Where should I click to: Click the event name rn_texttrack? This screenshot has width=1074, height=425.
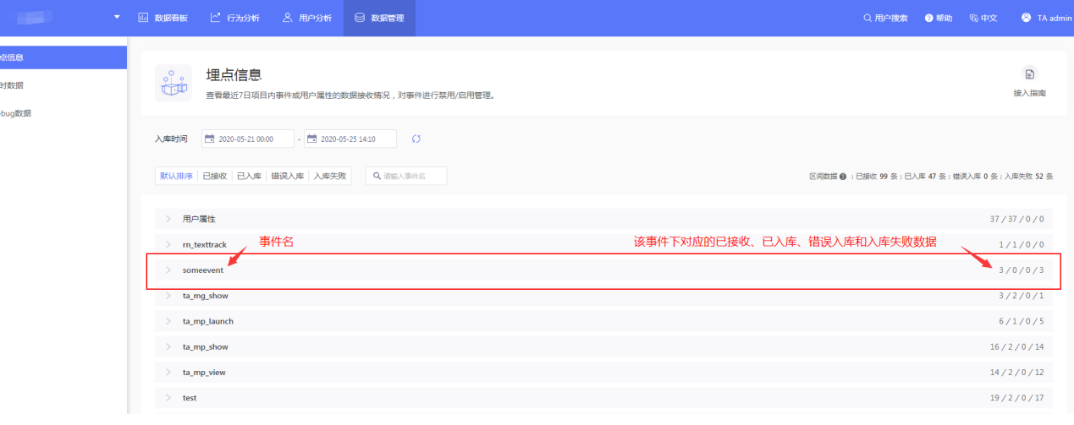(205, 244)
